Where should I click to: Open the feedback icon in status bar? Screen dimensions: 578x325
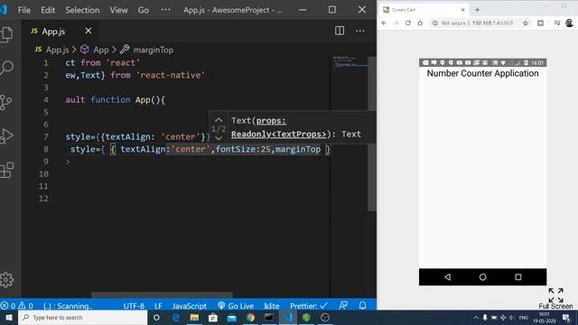pyautogui.click(x=343, y=305)
